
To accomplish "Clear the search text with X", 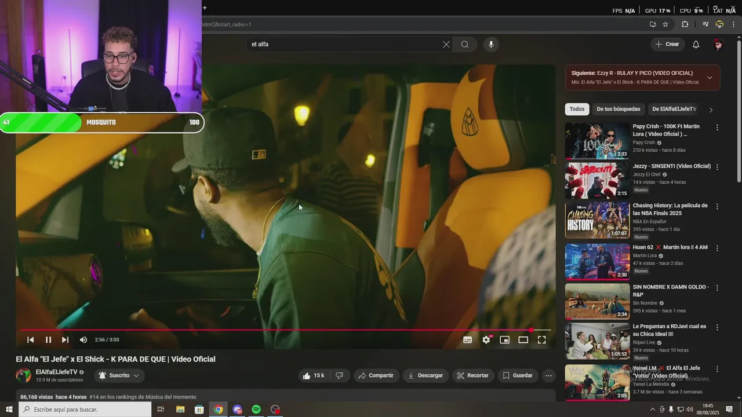I will click(x=446, y=44).
